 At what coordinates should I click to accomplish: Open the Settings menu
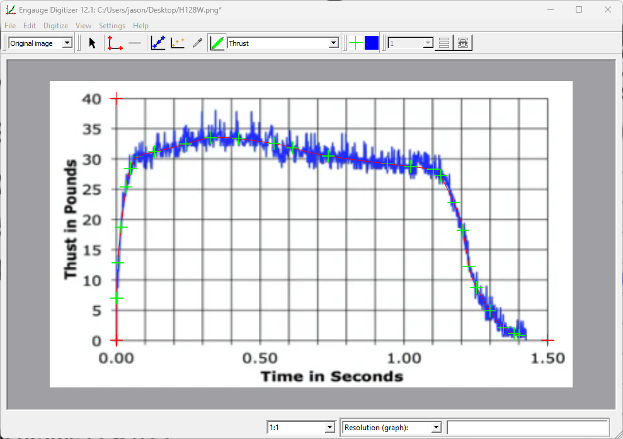[x=112, y=26]
